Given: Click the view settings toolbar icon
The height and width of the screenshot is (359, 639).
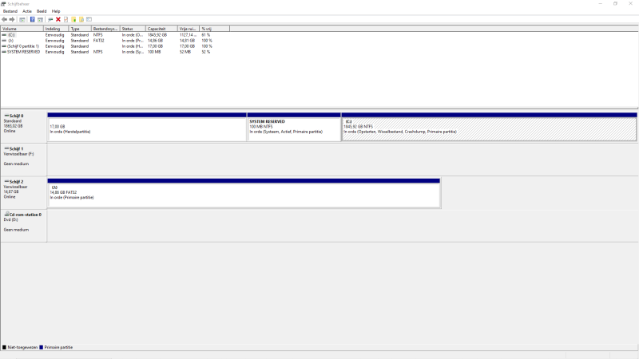Looking at the screenshot, I should 89,19.
